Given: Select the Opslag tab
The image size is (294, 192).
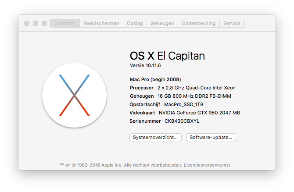Looking at the screenshot, I should click(135, 23).
